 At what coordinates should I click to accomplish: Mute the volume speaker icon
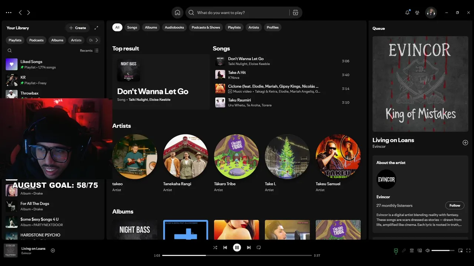click(x=428, y=250)
